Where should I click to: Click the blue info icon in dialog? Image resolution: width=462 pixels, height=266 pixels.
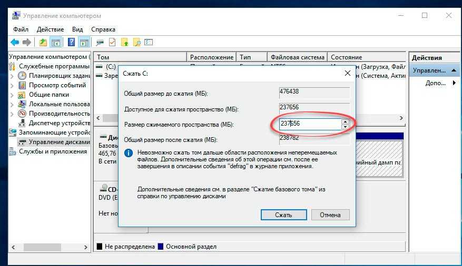[x=129, y=153]
